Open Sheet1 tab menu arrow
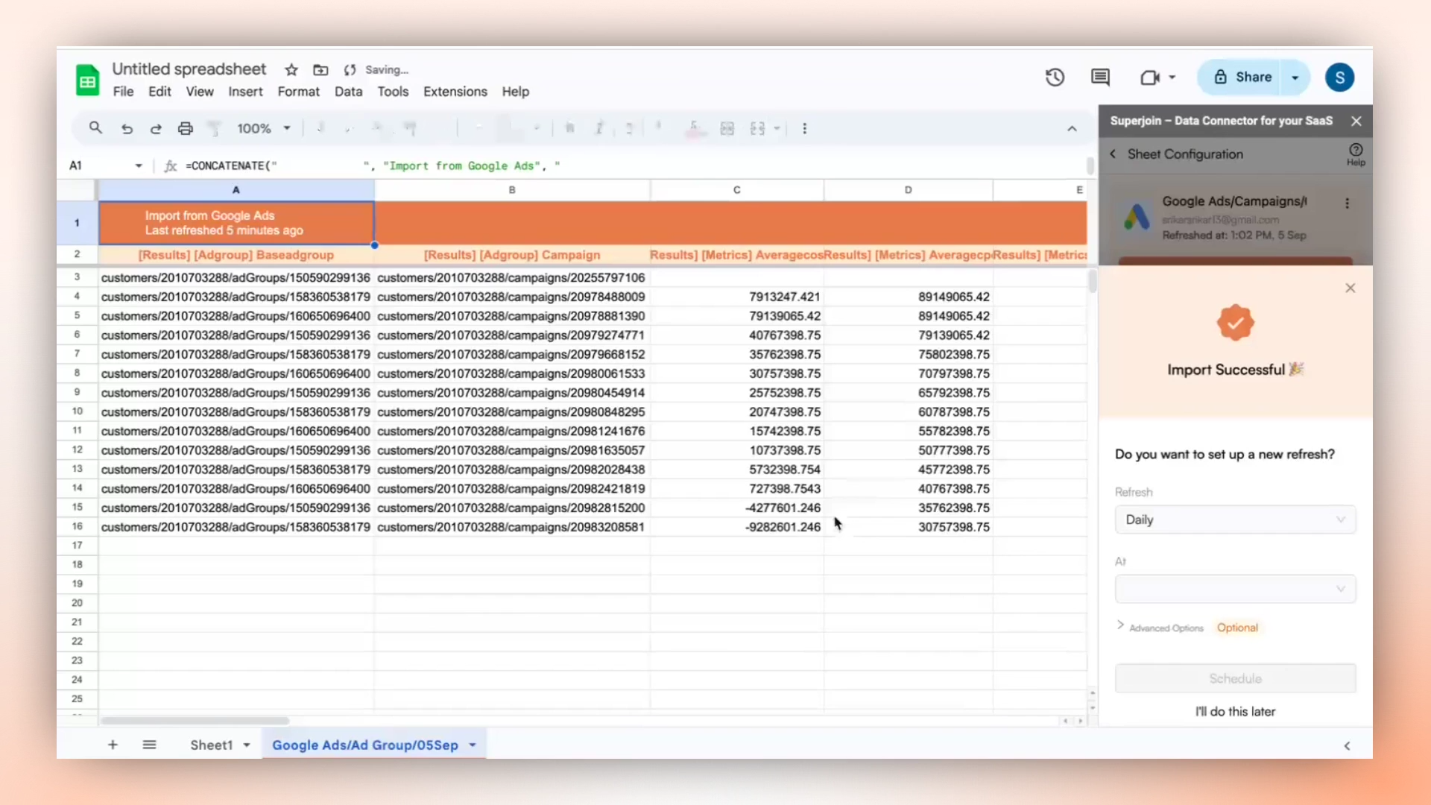Viewport: 1431px width, 805px height. [x=247, y=745]
